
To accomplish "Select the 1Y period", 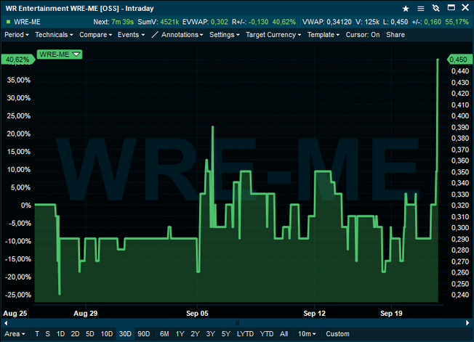I will 180,334.
